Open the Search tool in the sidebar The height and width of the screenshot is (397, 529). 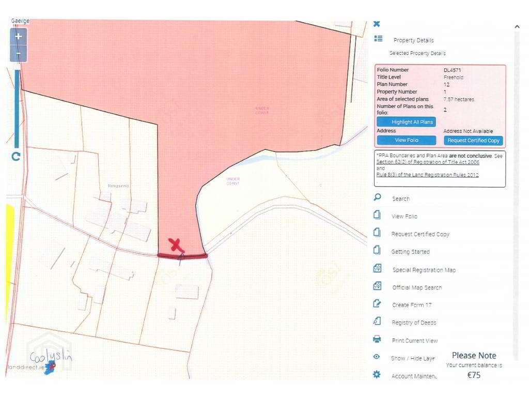pyautogui.click(x=400, y=198)
